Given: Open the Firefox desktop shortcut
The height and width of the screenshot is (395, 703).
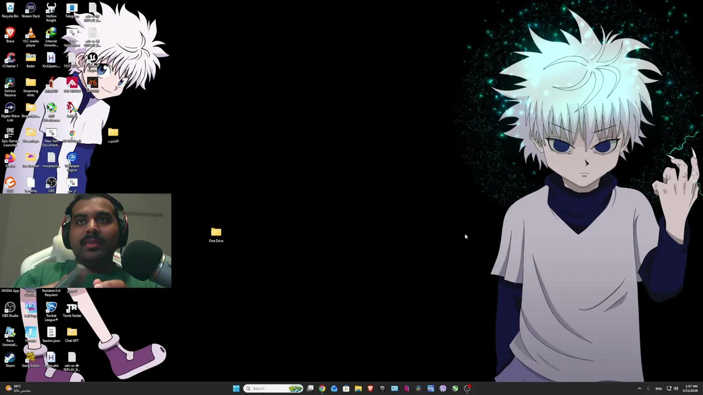Looking at the screenshot, I should [10, 161].
